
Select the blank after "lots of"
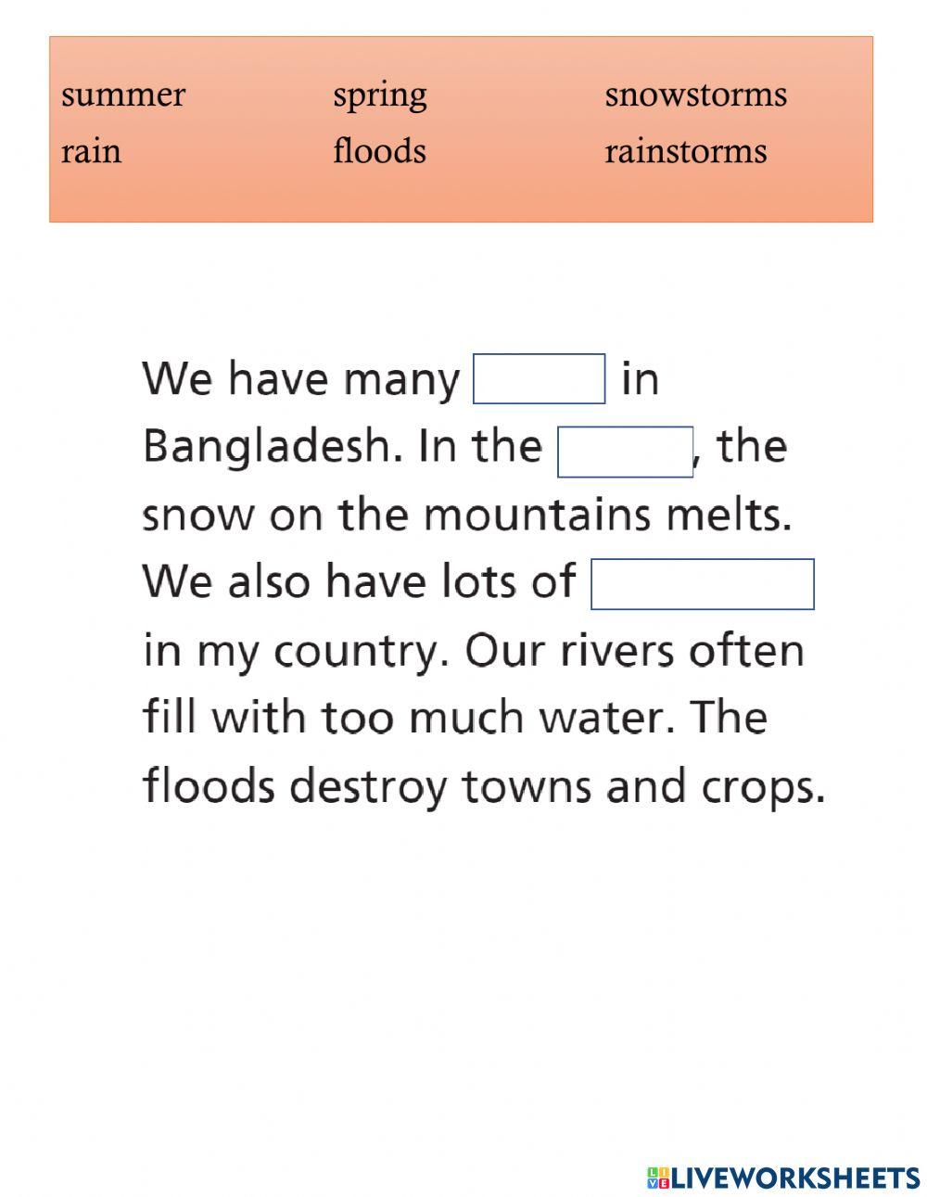[702, 584]
